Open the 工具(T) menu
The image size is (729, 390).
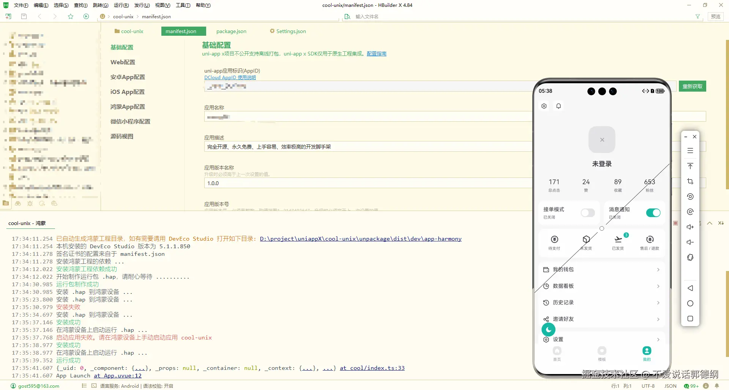click(183, 5)
